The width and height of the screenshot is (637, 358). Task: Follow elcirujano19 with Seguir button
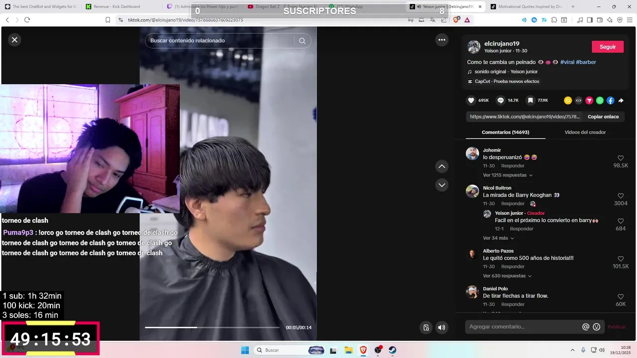pyautogui.click(x=608, y=47)
